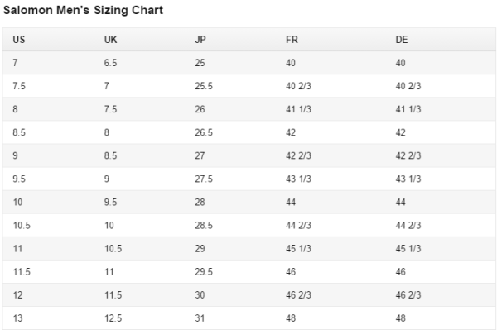Select FR size 42 2/3 cell
This screenshot has width=497, height=330.
tap(298, 155)
